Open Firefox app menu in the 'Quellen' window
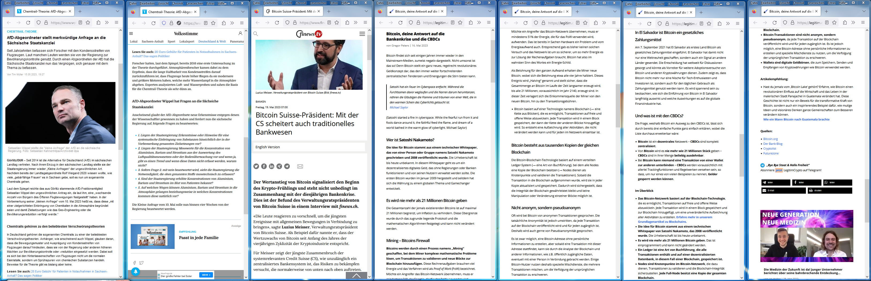This screenshot has height=281, width=871. 862,23
